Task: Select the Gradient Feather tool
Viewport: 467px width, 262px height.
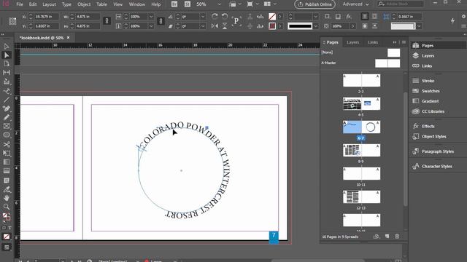Action: pyautogui.click(x=7, y=171)
